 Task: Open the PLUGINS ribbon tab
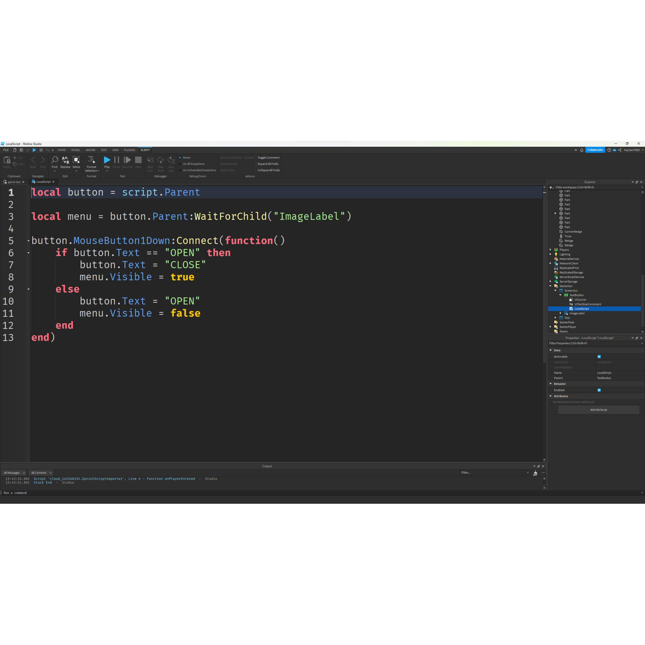pyautogui.click(x=129, y=150)
